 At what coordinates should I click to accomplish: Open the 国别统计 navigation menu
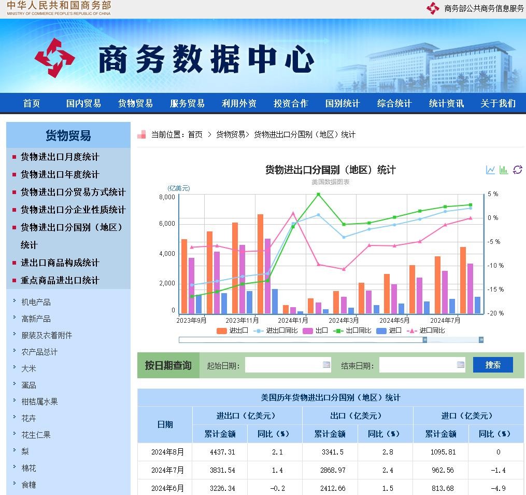point(342,103)
